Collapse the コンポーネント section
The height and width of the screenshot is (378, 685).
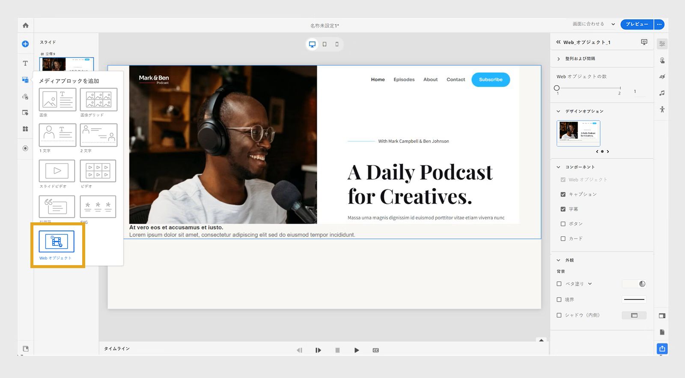[558, 167]
